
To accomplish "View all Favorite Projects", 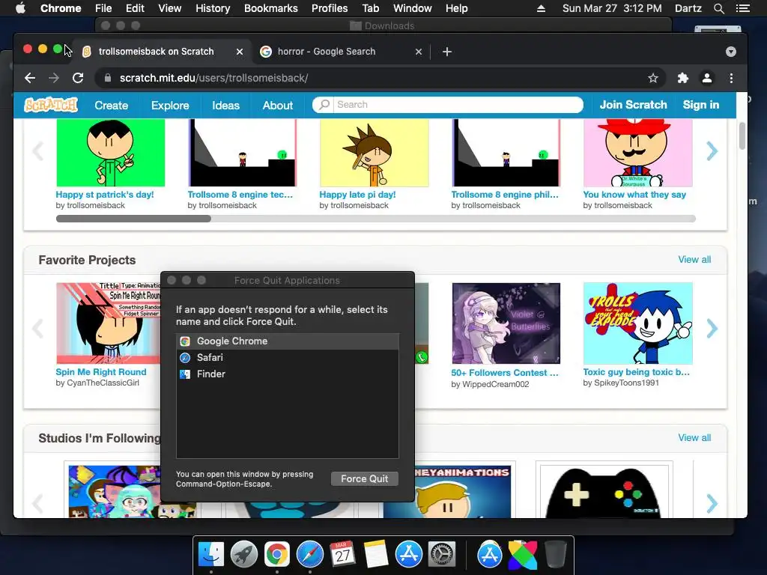I will click(694, 260).
